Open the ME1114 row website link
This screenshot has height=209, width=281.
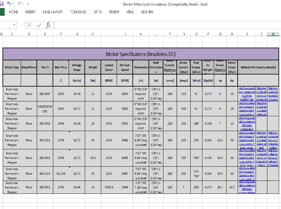(247, 173)
